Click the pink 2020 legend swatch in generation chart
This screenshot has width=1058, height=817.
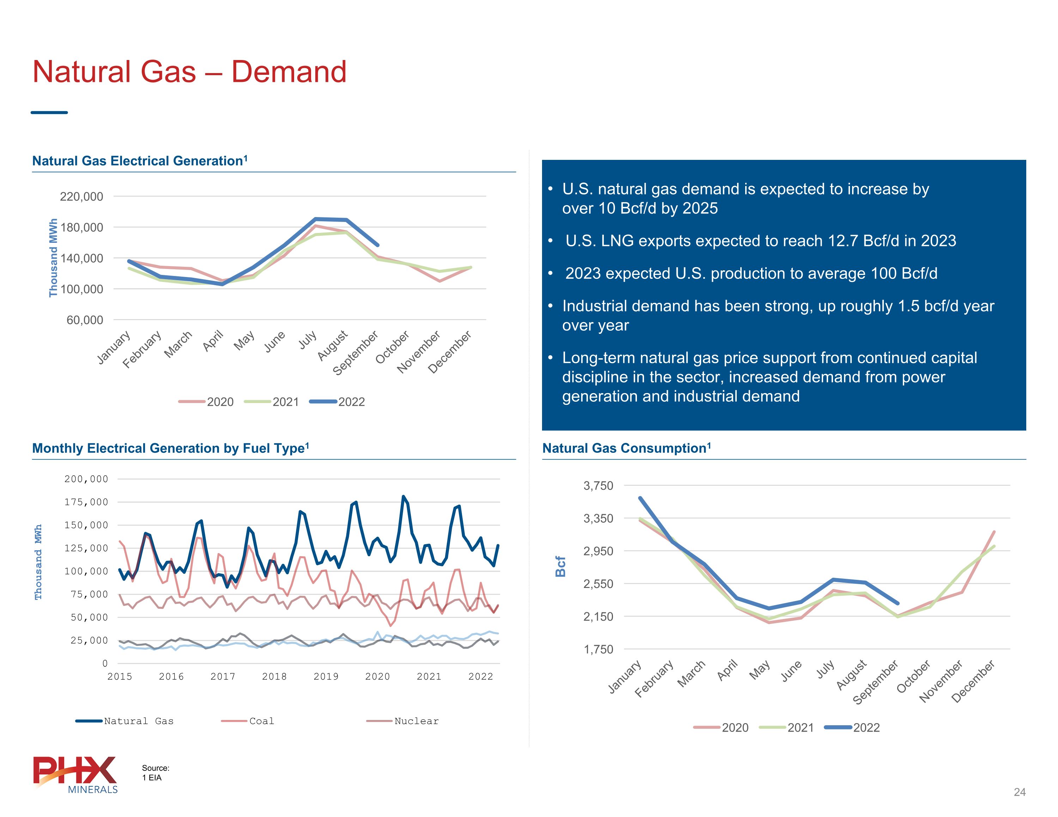(x=192, y=402)
